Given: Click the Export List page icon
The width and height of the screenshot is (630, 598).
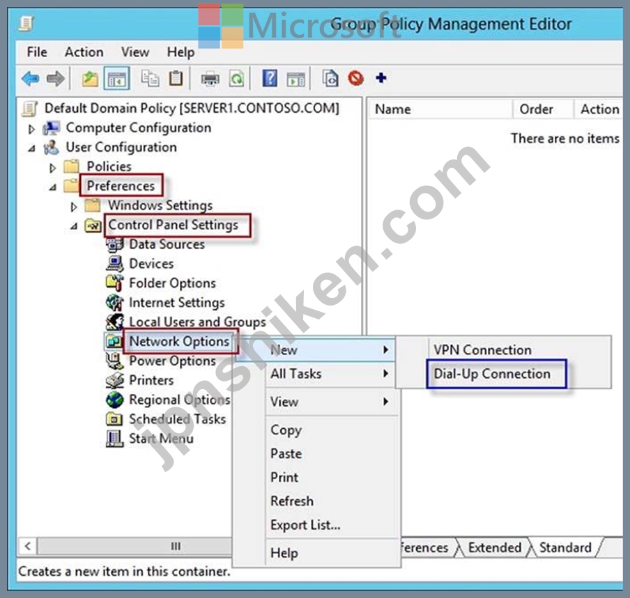Looking at the screenshot, I should (330, 78).
